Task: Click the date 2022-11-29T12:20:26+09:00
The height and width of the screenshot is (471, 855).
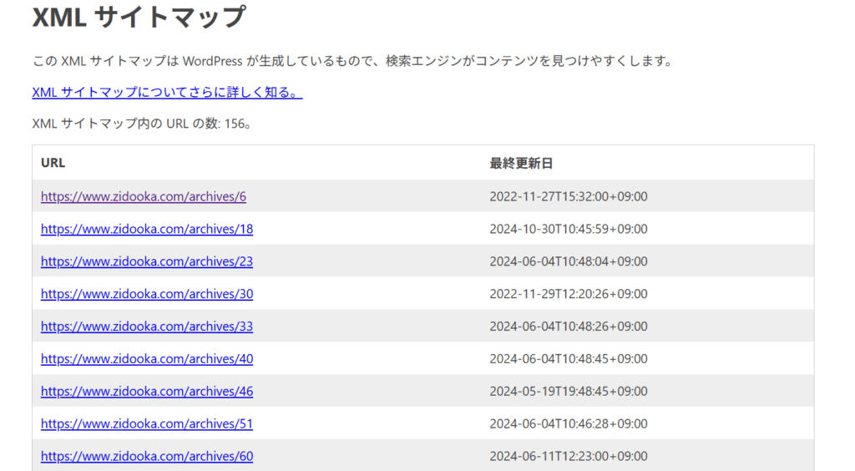Action: click(x=568, y=294)
